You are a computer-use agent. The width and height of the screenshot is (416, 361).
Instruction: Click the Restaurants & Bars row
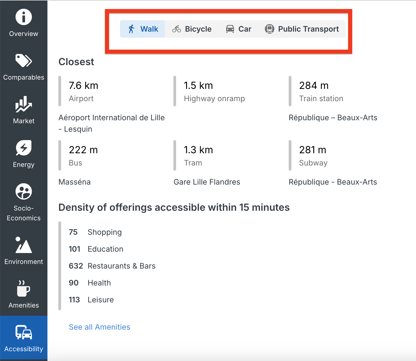pyautogui.click(x=112, y=266)
